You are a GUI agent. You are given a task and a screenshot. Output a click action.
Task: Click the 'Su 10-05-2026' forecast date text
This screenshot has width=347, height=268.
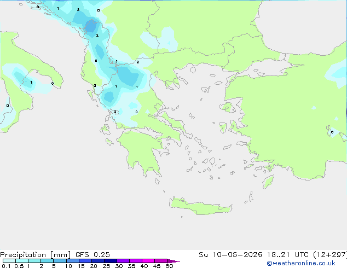tap(230, 255)
